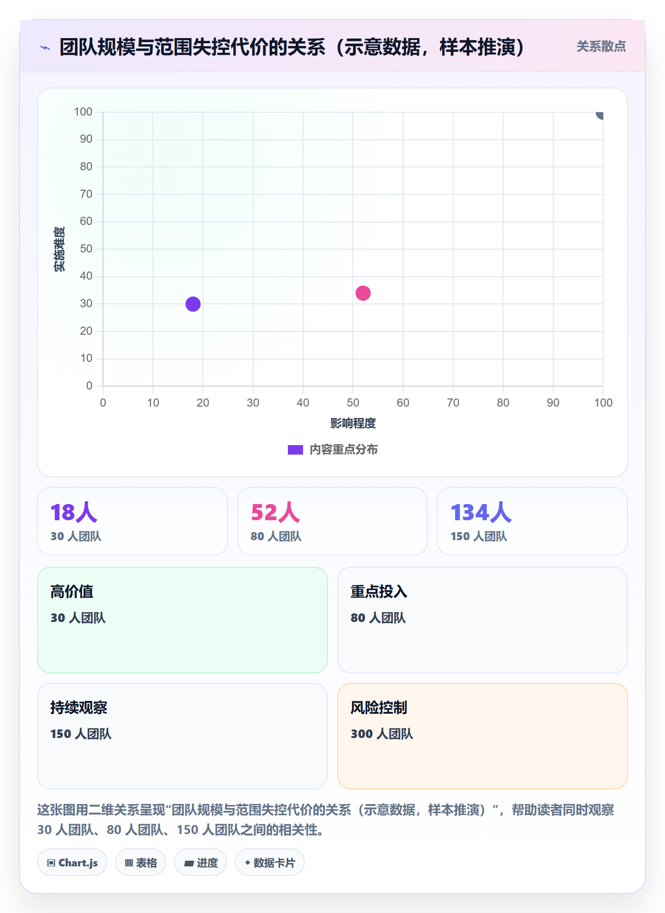This screenshot has height=913, width=665.
Task: Open the 52人 stat card
Action: click(332, 521)
